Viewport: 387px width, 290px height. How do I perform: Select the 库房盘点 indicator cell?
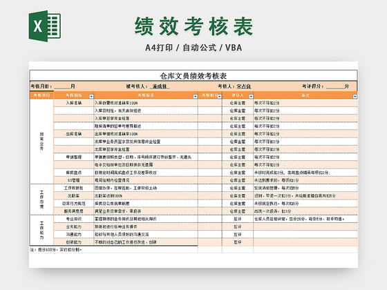click(x=74, y=173)
